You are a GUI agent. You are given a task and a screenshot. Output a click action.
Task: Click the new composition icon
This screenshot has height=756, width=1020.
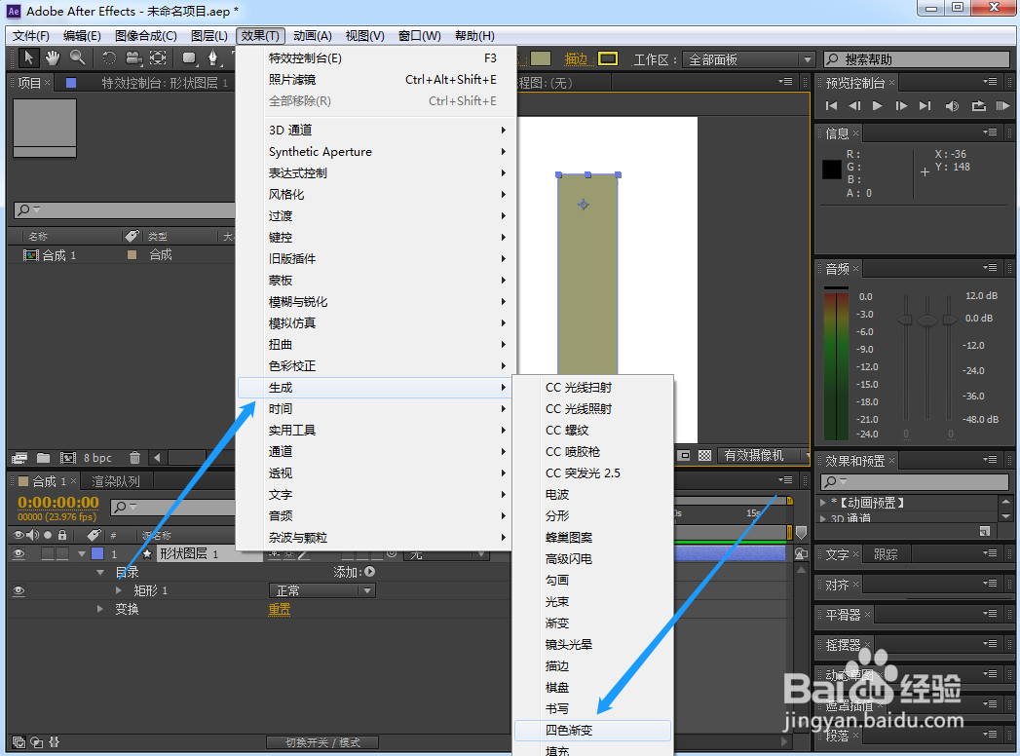click(x=67, y=458)
